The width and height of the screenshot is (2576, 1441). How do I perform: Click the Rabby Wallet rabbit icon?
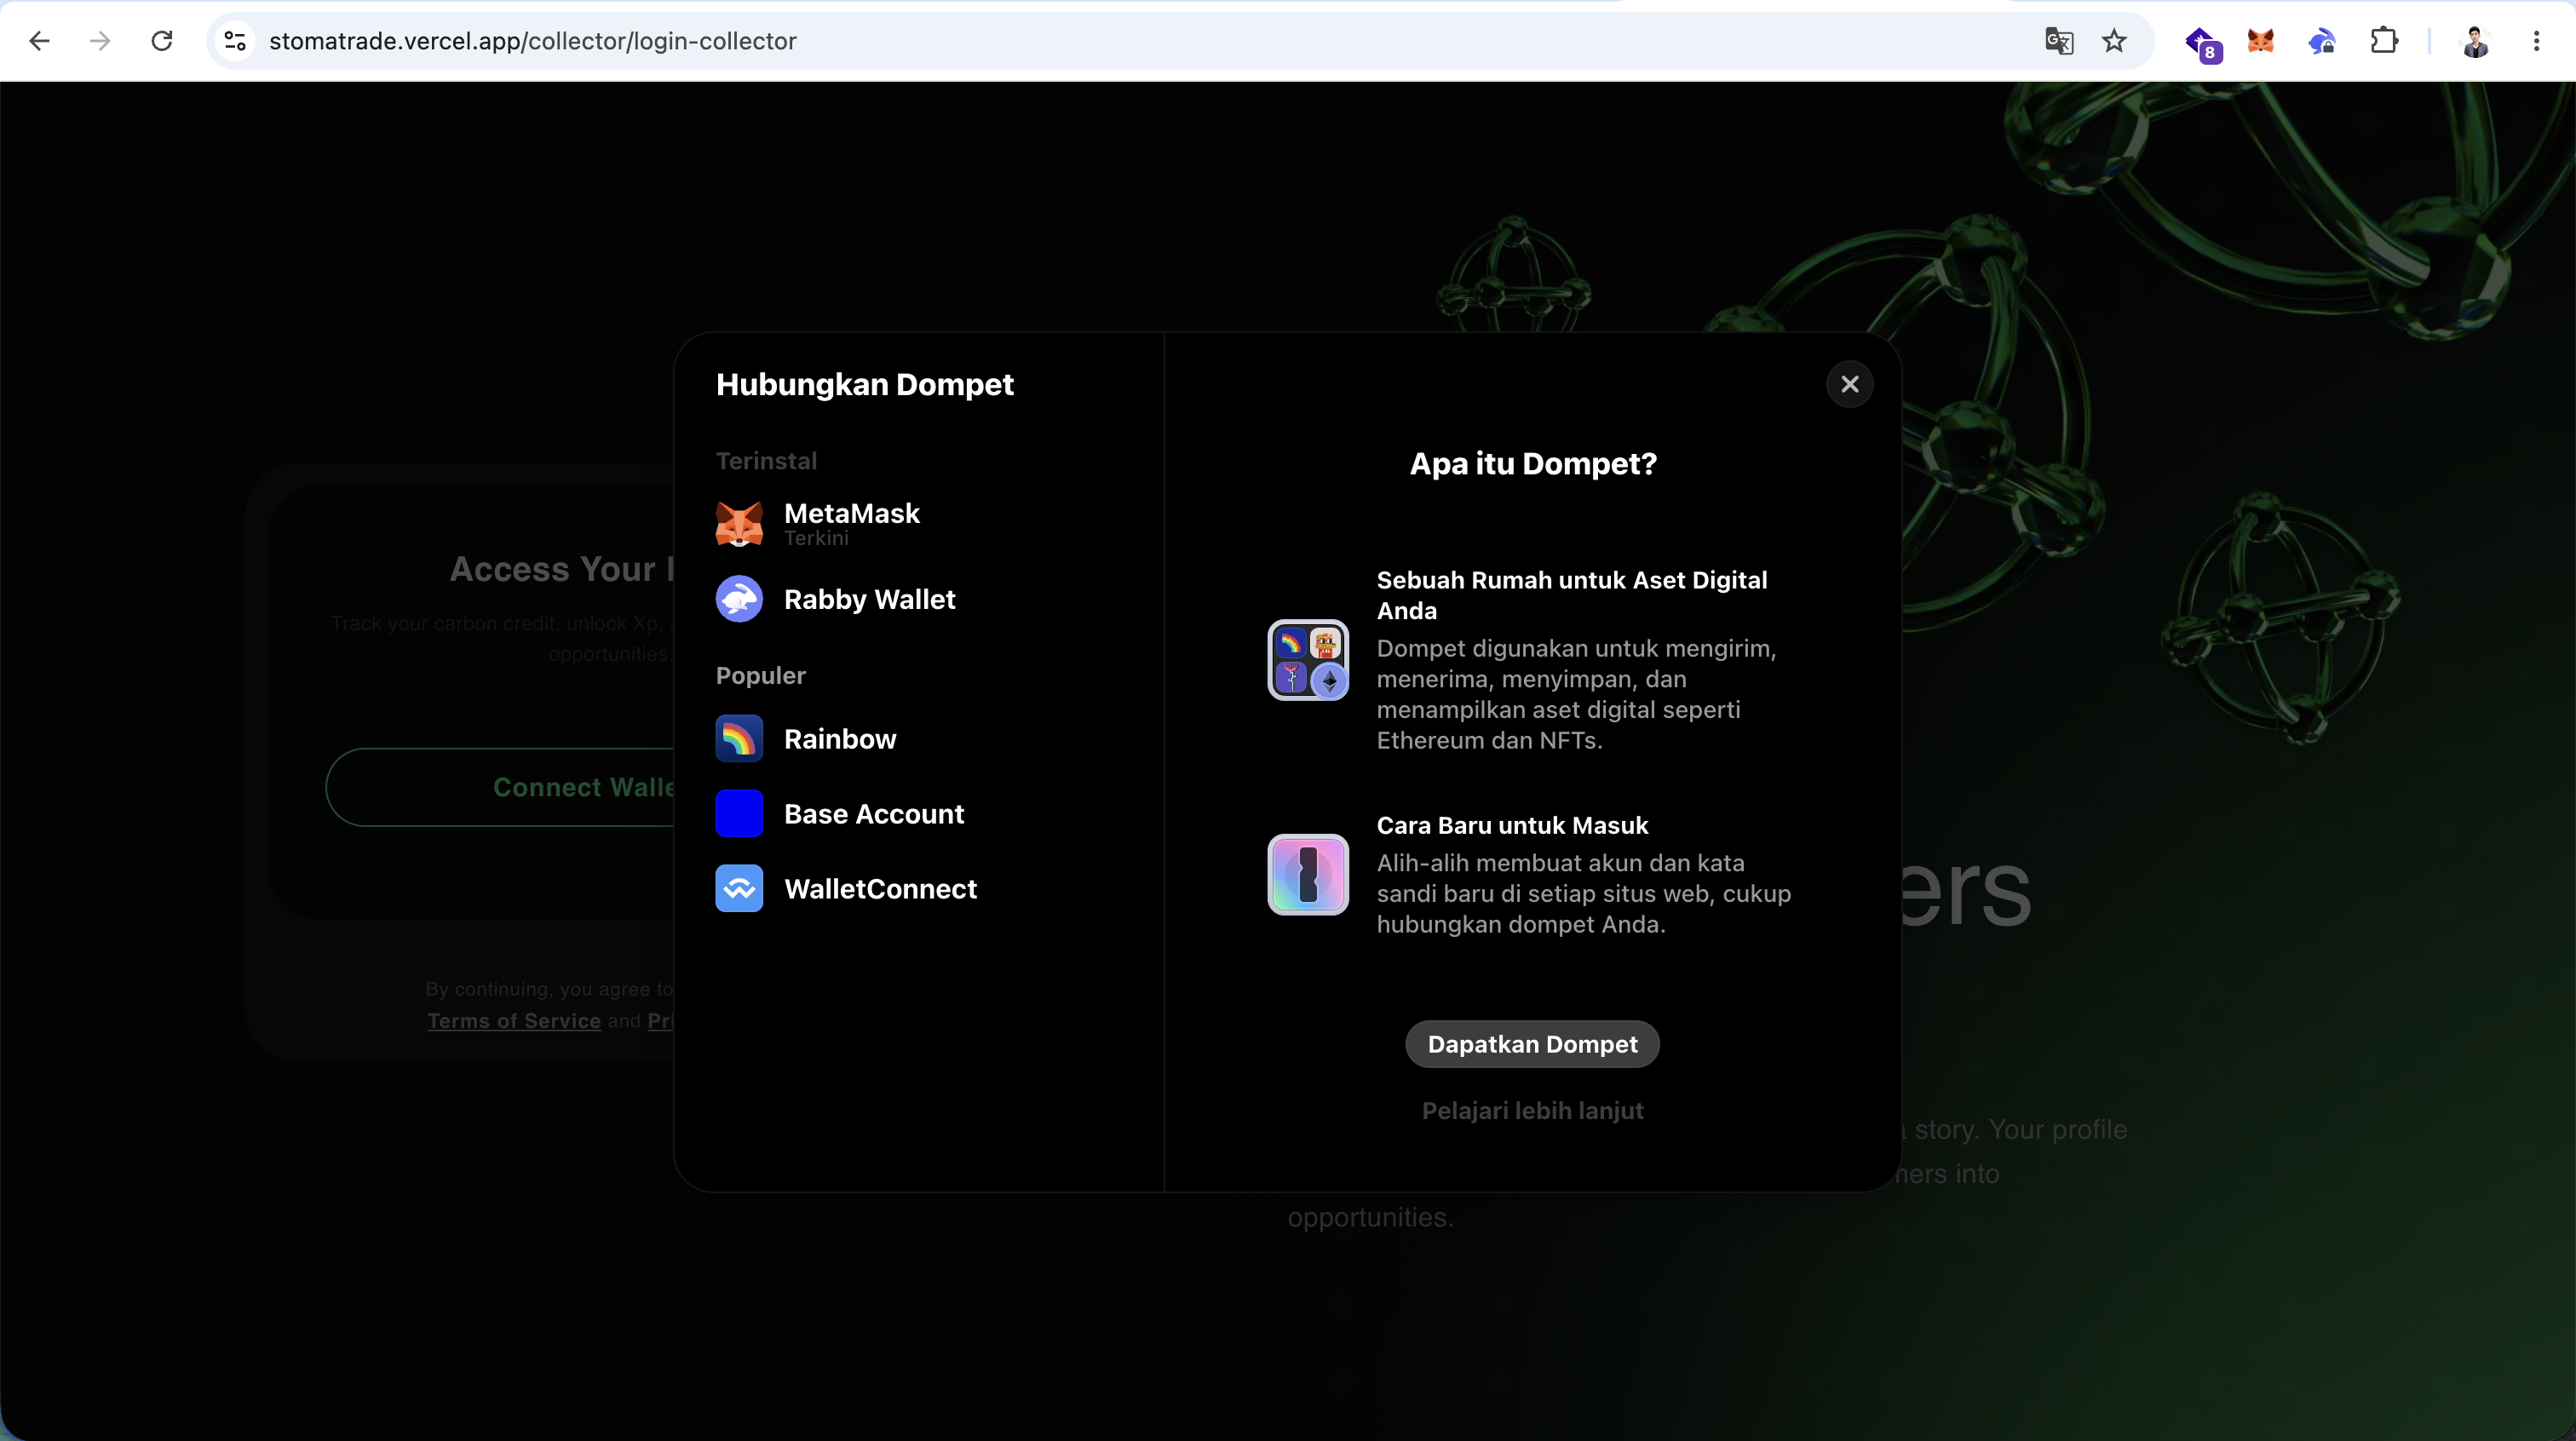(739, 599)
